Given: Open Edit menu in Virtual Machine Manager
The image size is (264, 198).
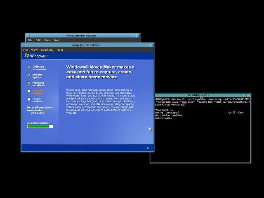Looking at the screenshot, I should [x=38, y=40].
